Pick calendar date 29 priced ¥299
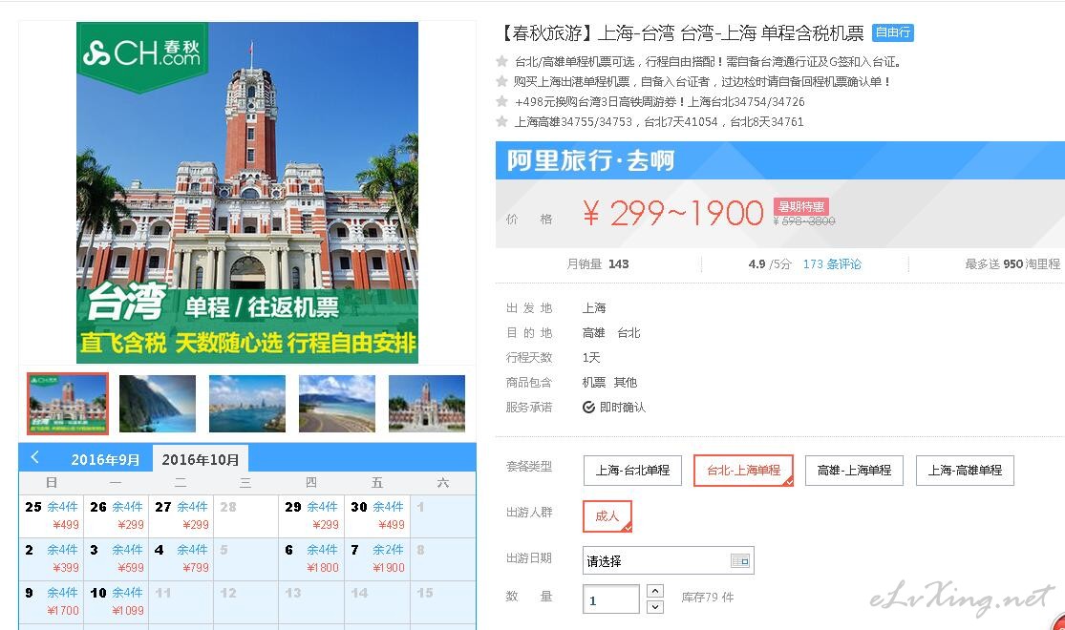The height and width of the screenshot is (630, 1065). click(x=311, y=516)
